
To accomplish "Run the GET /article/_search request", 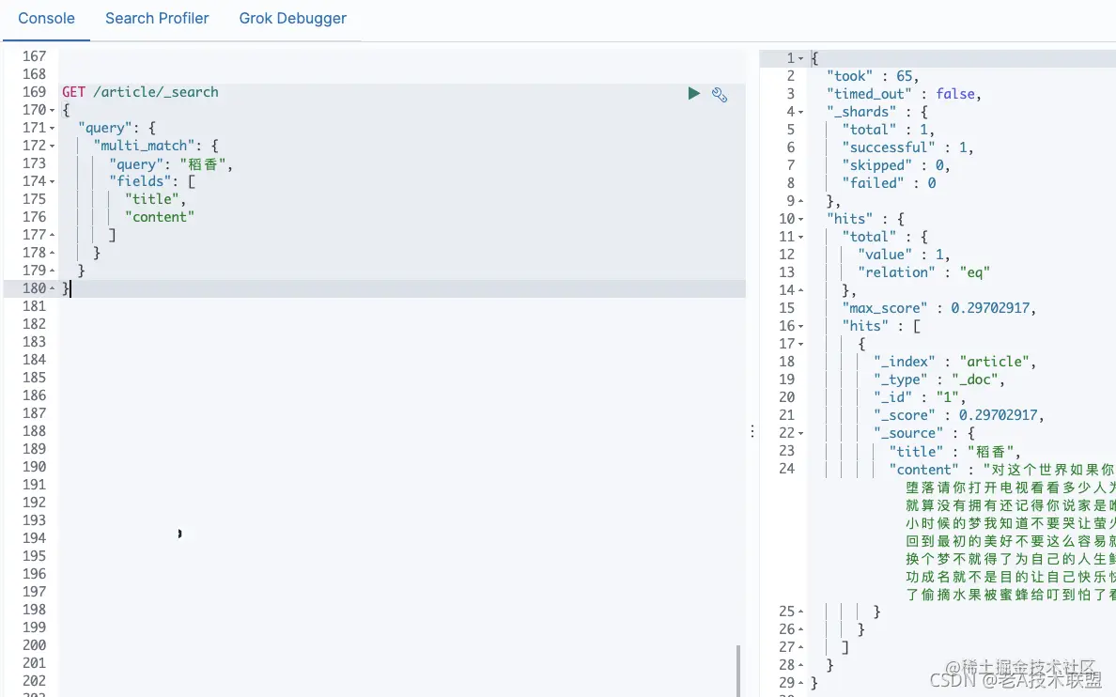I will pos(694,93).
